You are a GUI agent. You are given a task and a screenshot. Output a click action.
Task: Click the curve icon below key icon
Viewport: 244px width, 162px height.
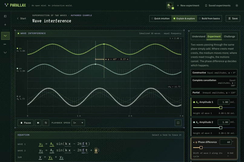click(x=5, y=52)
